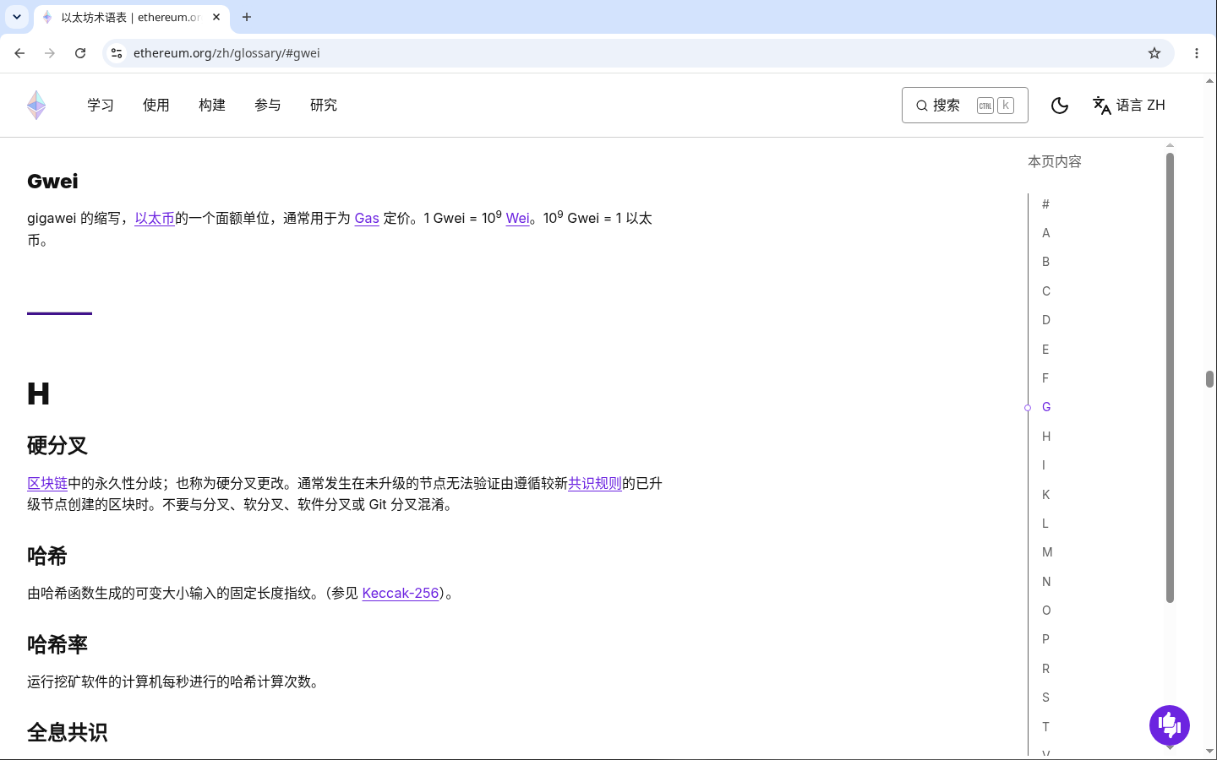
Task: Jump to letter T in contents
Action: click(x=1045, y=727)
